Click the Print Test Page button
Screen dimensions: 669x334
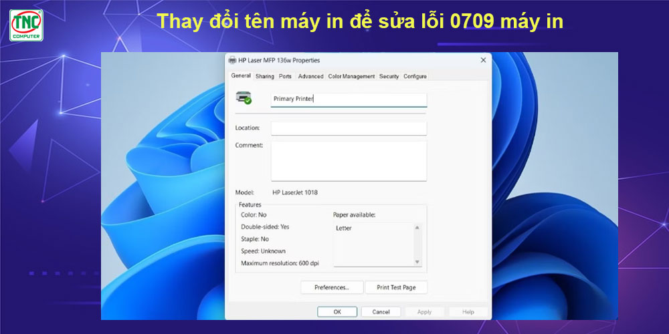pyautogui.click(x=396, y=287)
